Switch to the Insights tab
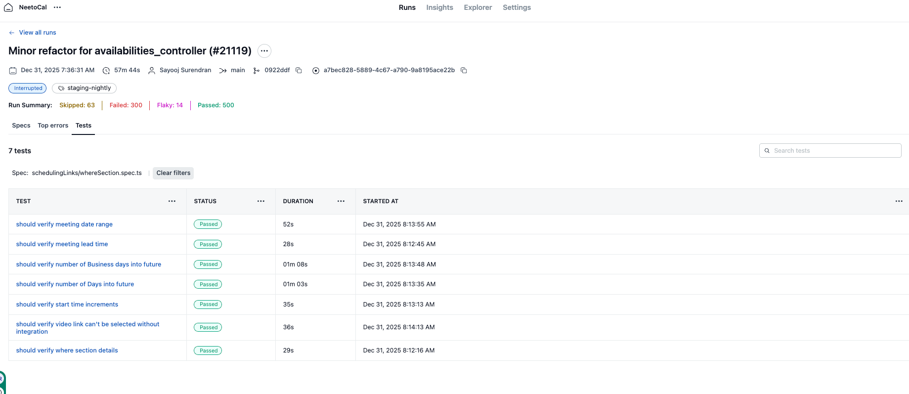This screenshot has width=909, height=394. (439, 7)
